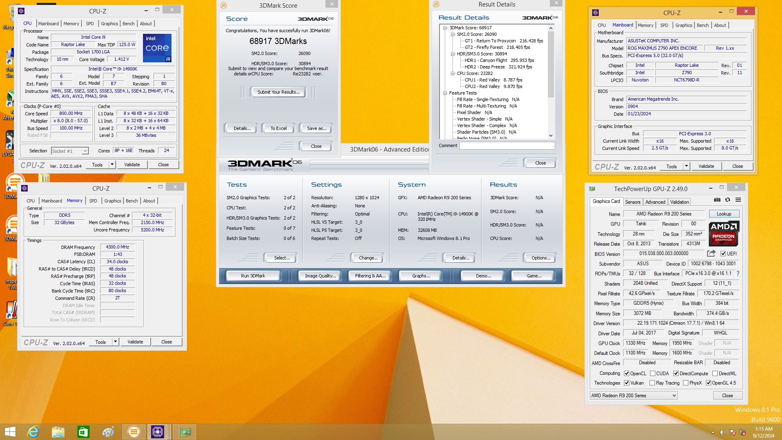Toggle the DirectCompute checkbox

click(x=676, y=374)
